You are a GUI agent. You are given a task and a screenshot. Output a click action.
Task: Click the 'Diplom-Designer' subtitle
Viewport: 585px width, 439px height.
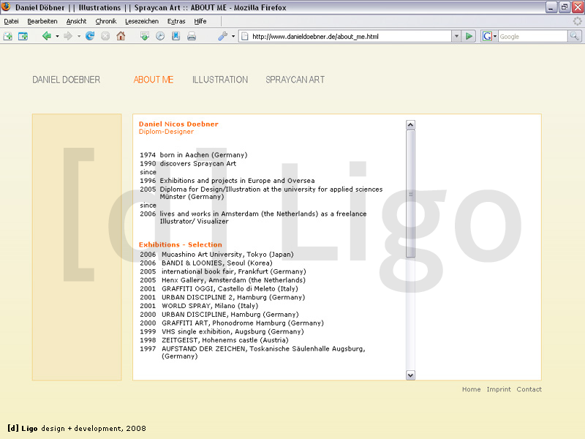pyautogui.click(x=166, y=132)
